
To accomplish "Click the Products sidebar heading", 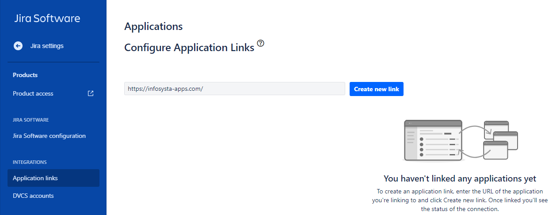I will pyautogui.click(x=25, y=75).
